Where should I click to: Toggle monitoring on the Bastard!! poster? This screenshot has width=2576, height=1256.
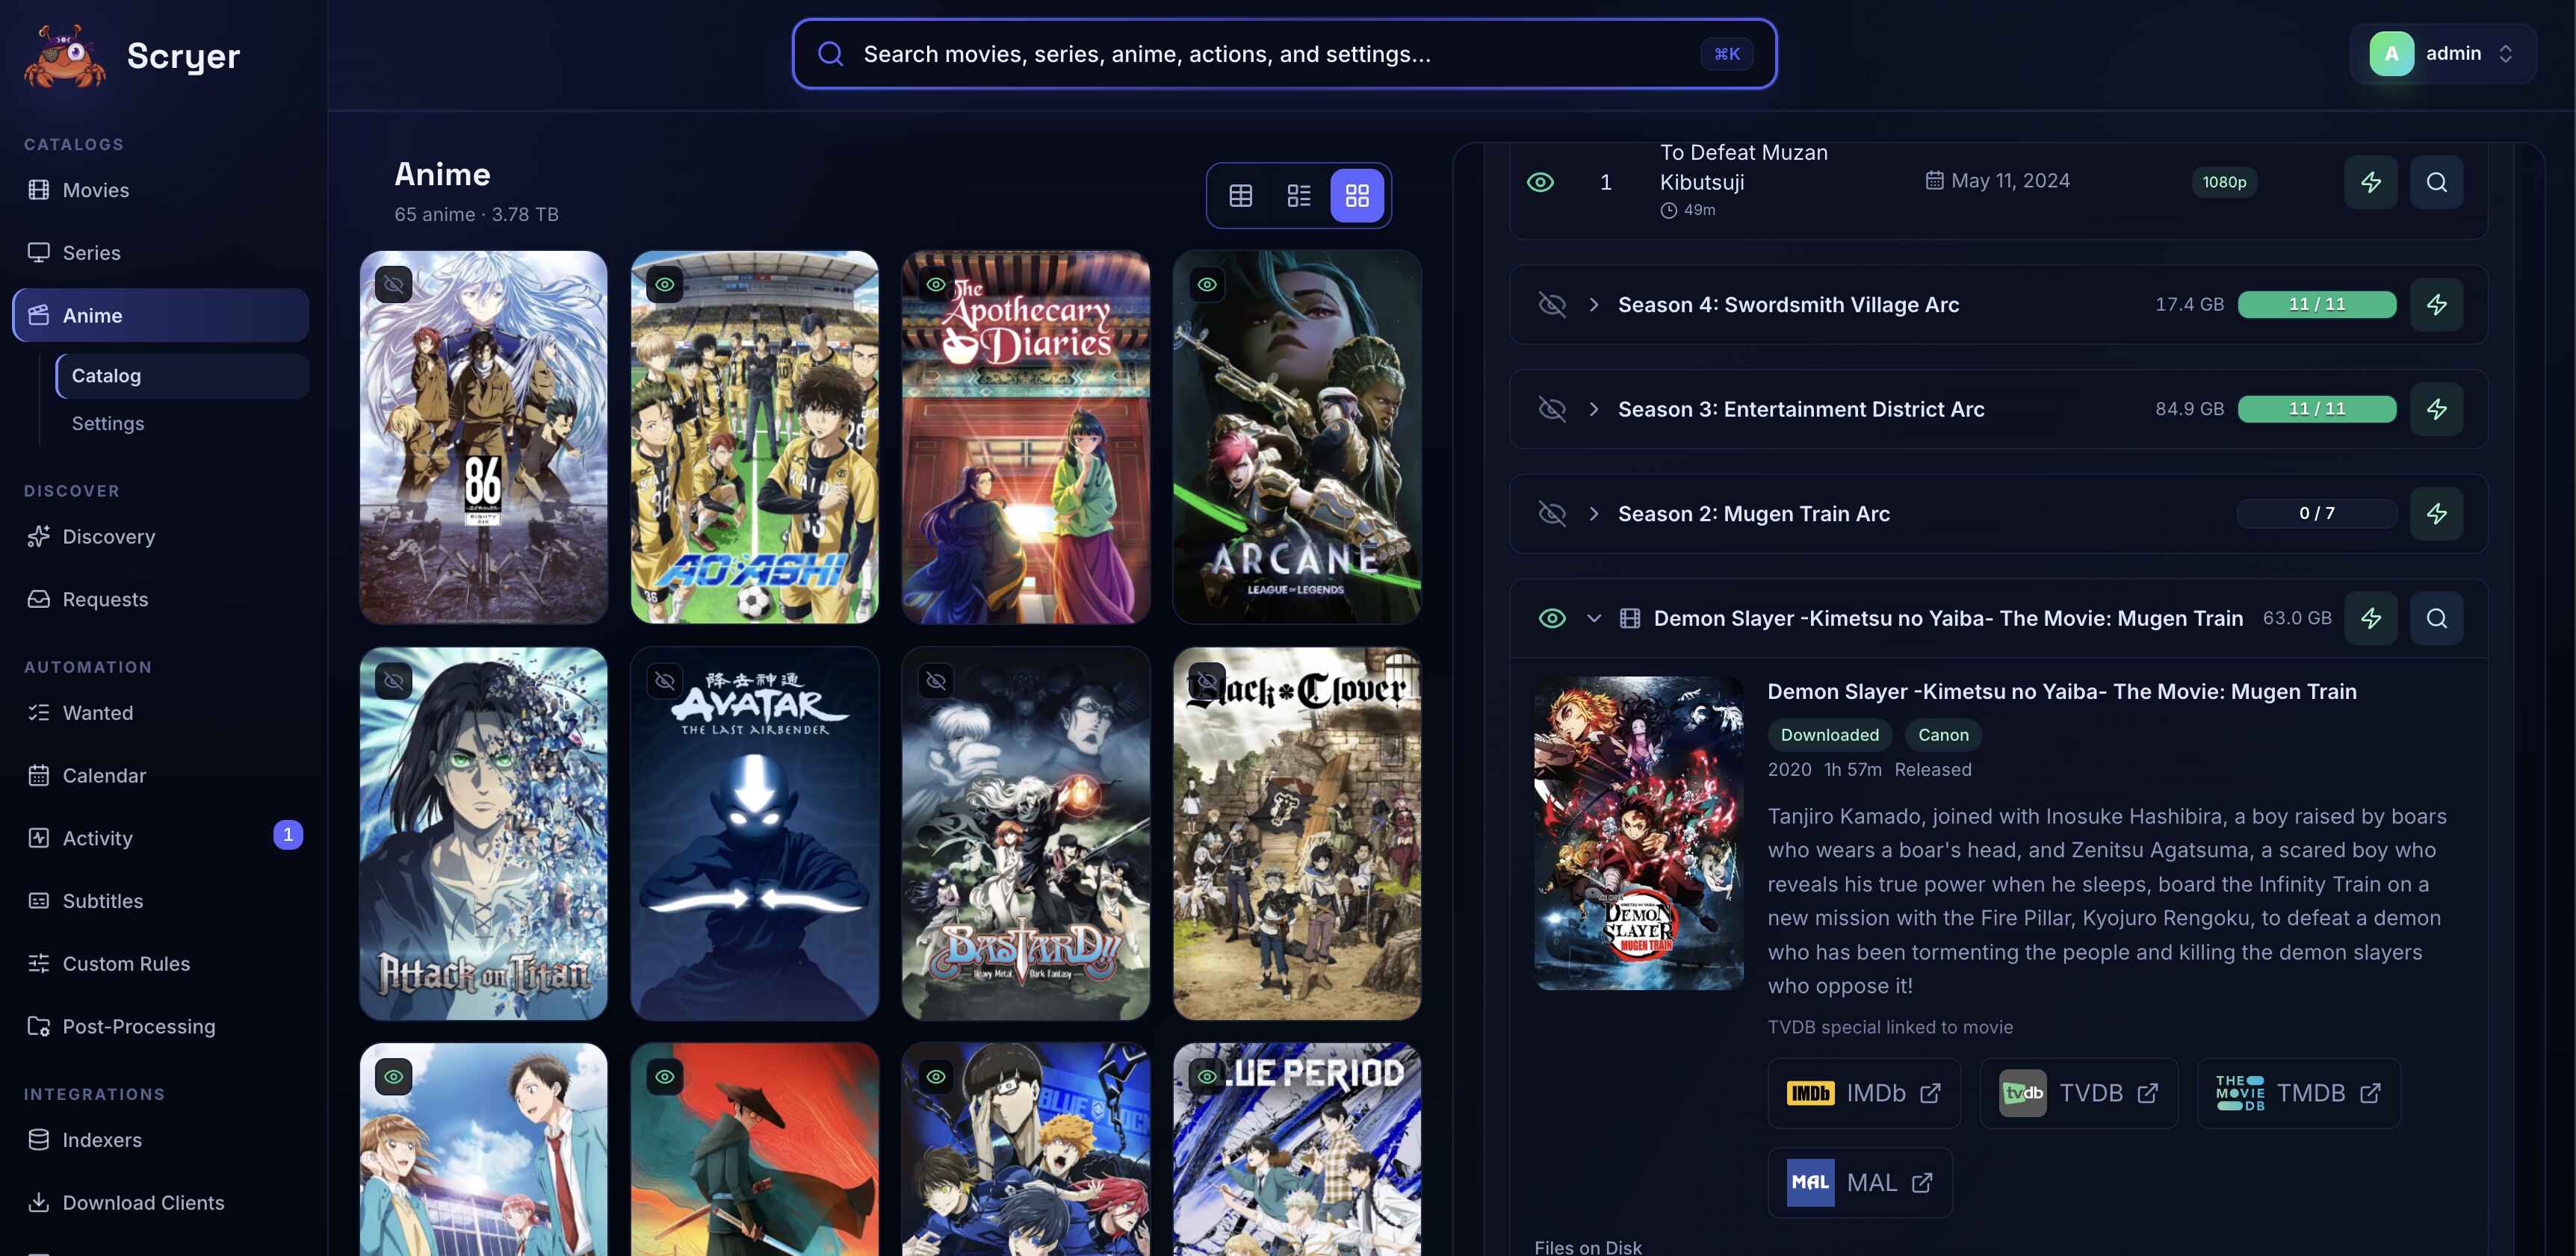pos(936,682)
